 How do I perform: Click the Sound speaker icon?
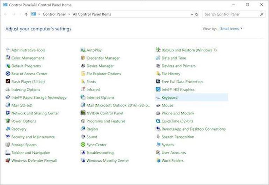click(x=83, y=137)
